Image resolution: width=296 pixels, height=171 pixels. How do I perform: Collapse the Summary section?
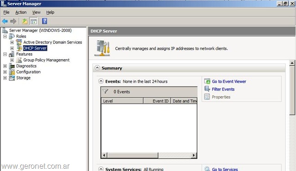tap(97, 68)
